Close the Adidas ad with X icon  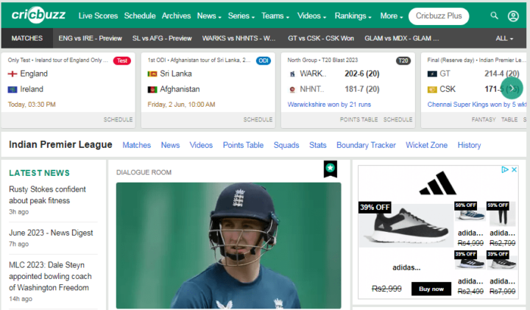click(514, 169)
